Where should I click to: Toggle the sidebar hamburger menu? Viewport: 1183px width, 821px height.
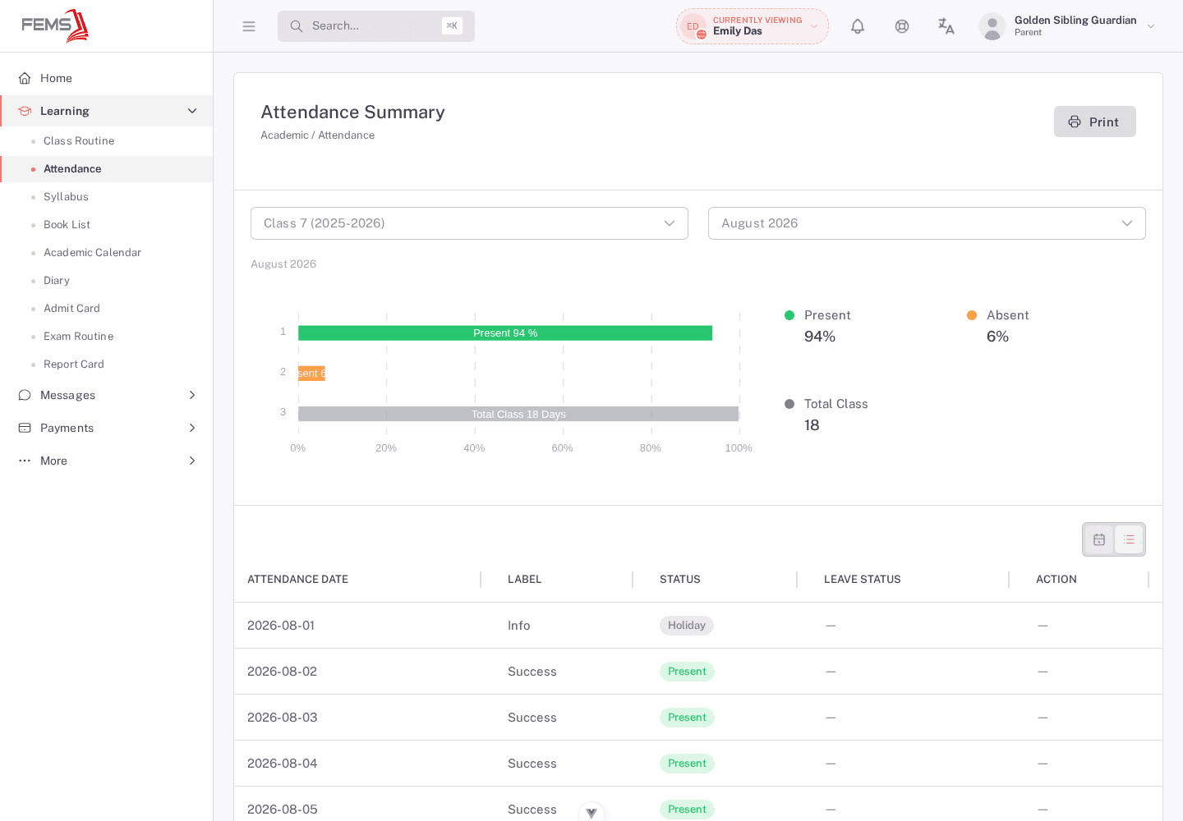point(249,26)
